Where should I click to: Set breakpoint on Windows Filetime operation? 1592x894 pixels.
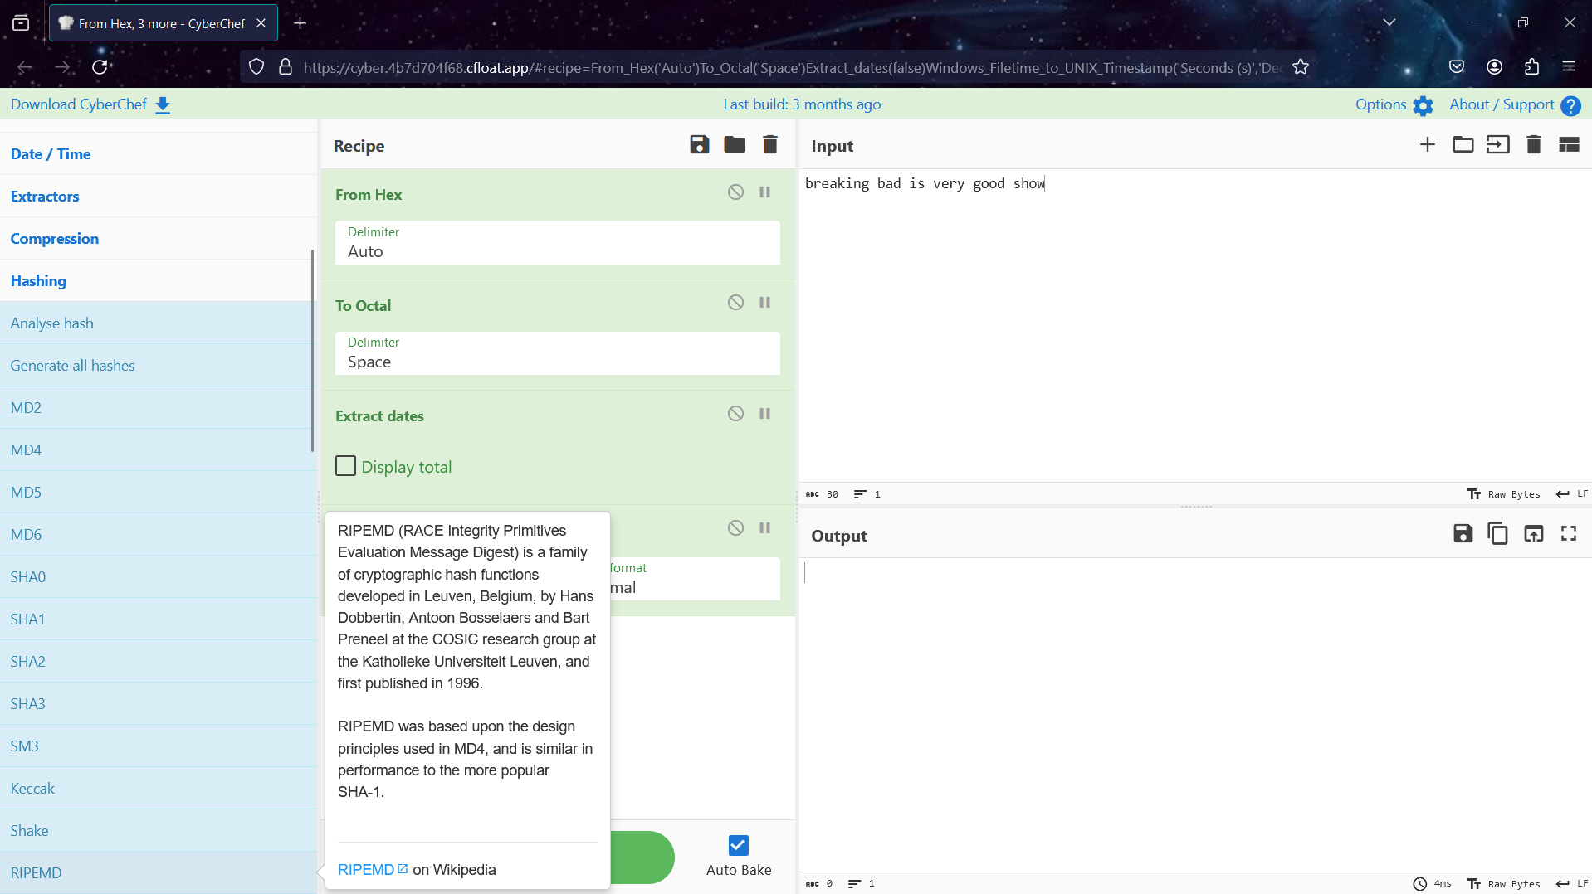[x=764, y=528]
